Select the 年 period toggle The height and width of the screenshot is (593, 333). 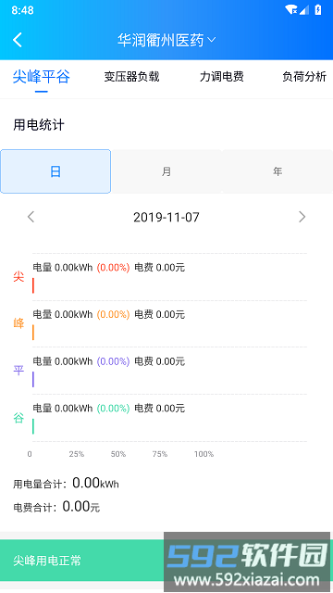tap(277, 171)
